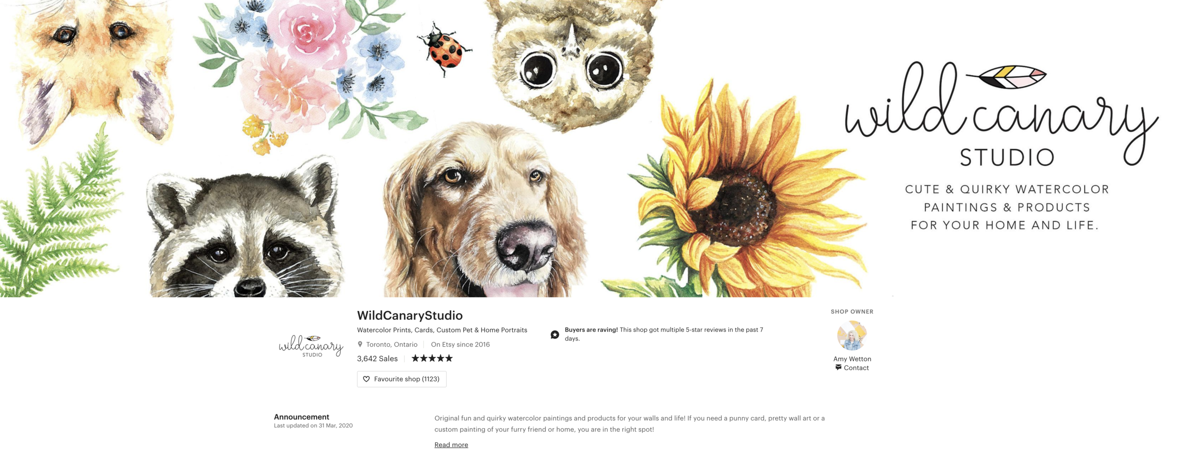
Task: Open the Contact link under shop owner
Action: coord(856,368)
